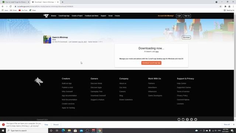This screenshot has height=133, width=236.
Task: Open 'Discover Mods' footer link
Action: pos(96,83)
